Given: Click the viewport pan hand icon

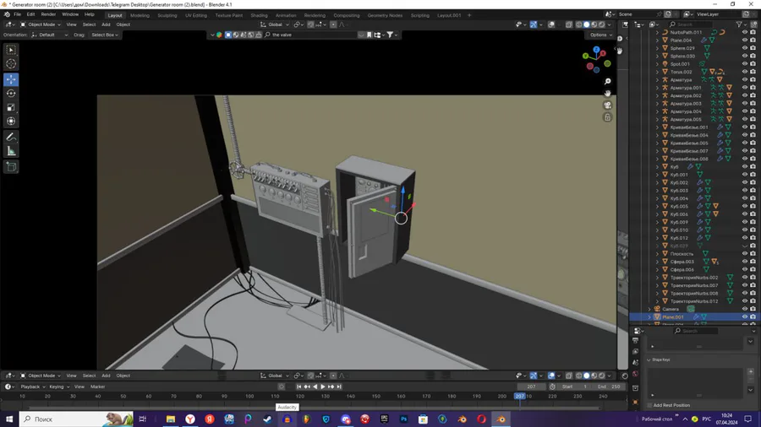Looking at the screenshot, I should click(607, 94).
